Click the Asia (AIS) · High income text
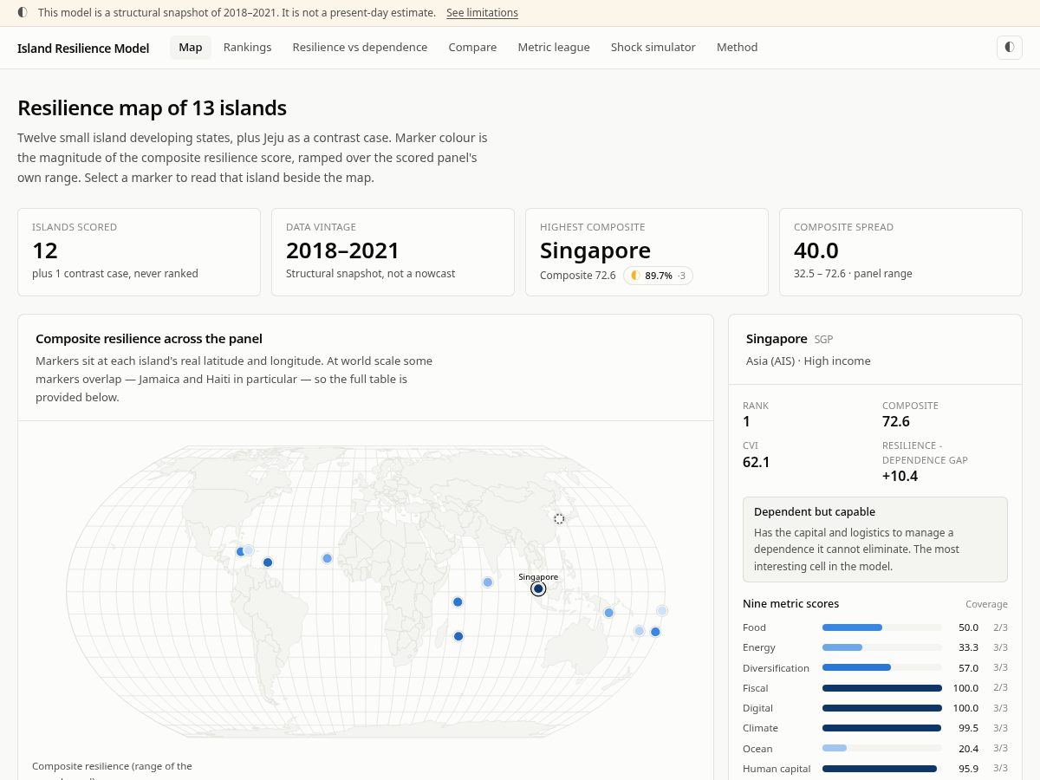The width and height of the screenshot is (1040, 780). tap(808, 361)
